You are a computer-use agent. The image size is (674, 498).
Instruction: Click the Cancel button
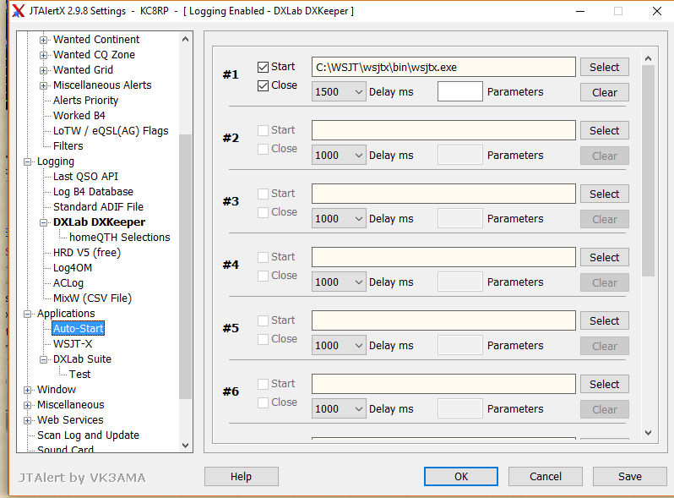pyautogui.click(x=546, y=477)
